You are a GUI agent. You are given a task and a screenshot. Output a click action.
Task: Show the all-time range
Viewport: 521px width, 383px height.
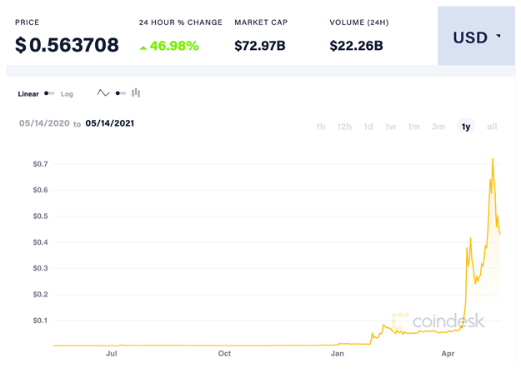click(x=492, y=127)
